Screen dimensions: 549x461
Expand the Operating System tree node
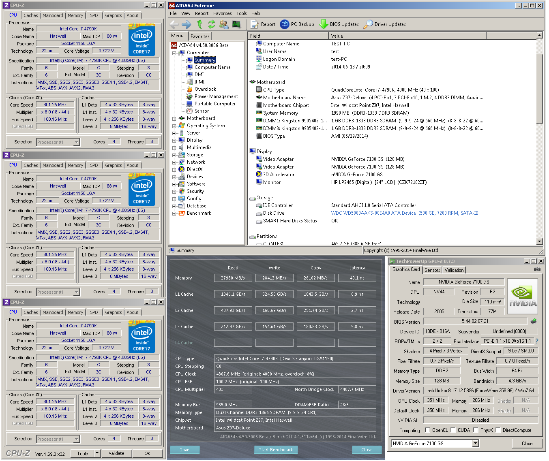[174, 126]
